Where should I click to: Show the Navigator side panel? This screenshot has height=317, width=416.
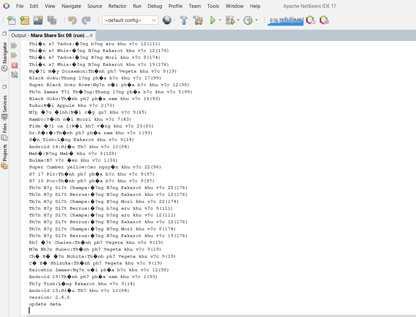pos(5,57)
